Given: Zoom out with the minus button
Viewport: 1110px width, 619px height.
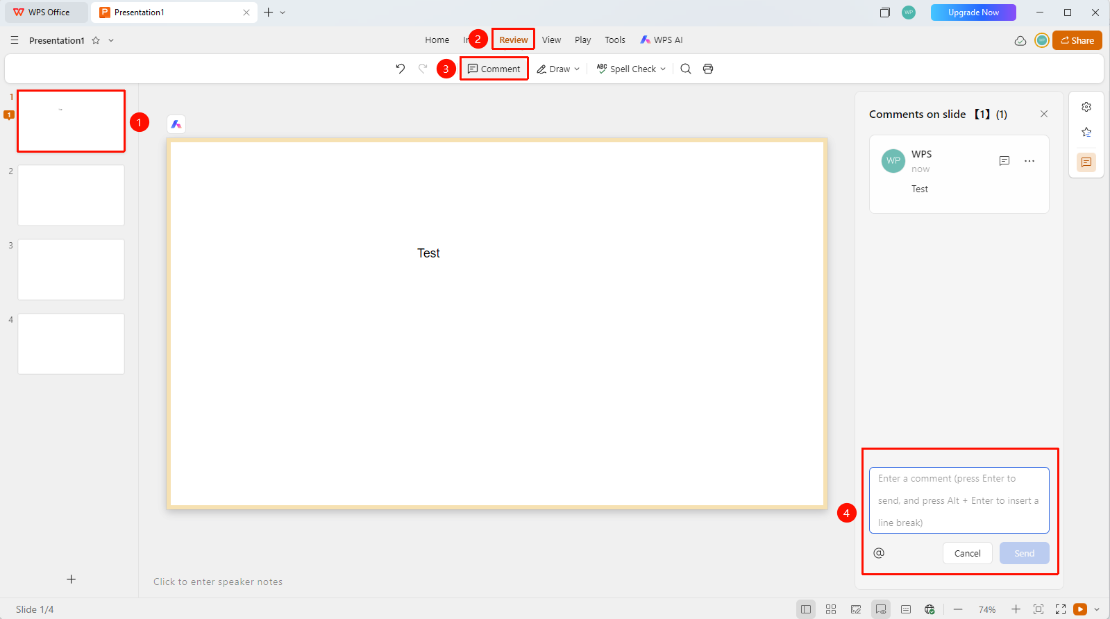Looking at the screenshot, I should click(958, 609).
